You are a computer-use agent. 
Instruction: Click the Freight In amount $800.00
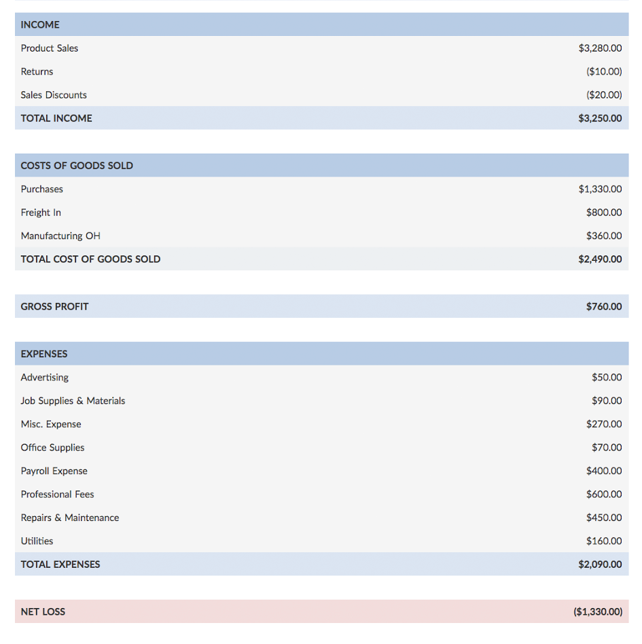click(604, 213)
